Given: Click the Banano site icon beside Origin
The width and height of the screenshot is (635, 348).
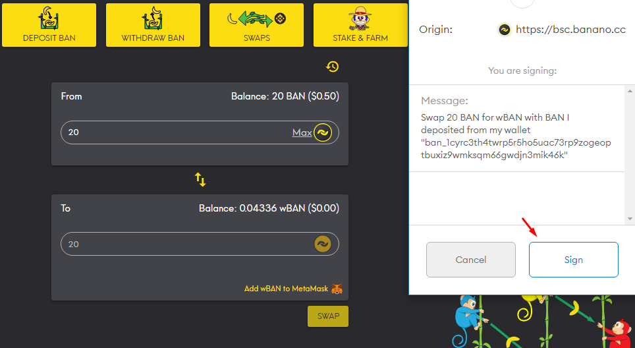Looking at the screenshot, I should [504, 30].
